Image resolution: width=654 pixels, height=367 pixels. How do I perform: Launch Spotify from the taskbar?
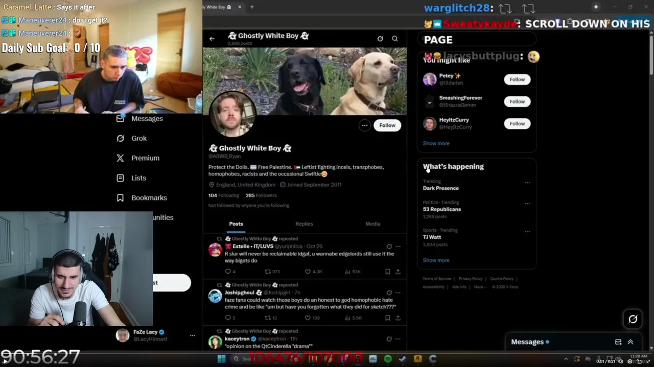point(388,359)
